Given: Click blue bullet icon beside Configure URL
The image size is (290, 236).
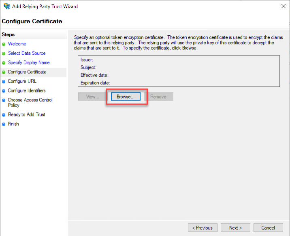Looking at the screenshot, I should [x=4, y=82].
